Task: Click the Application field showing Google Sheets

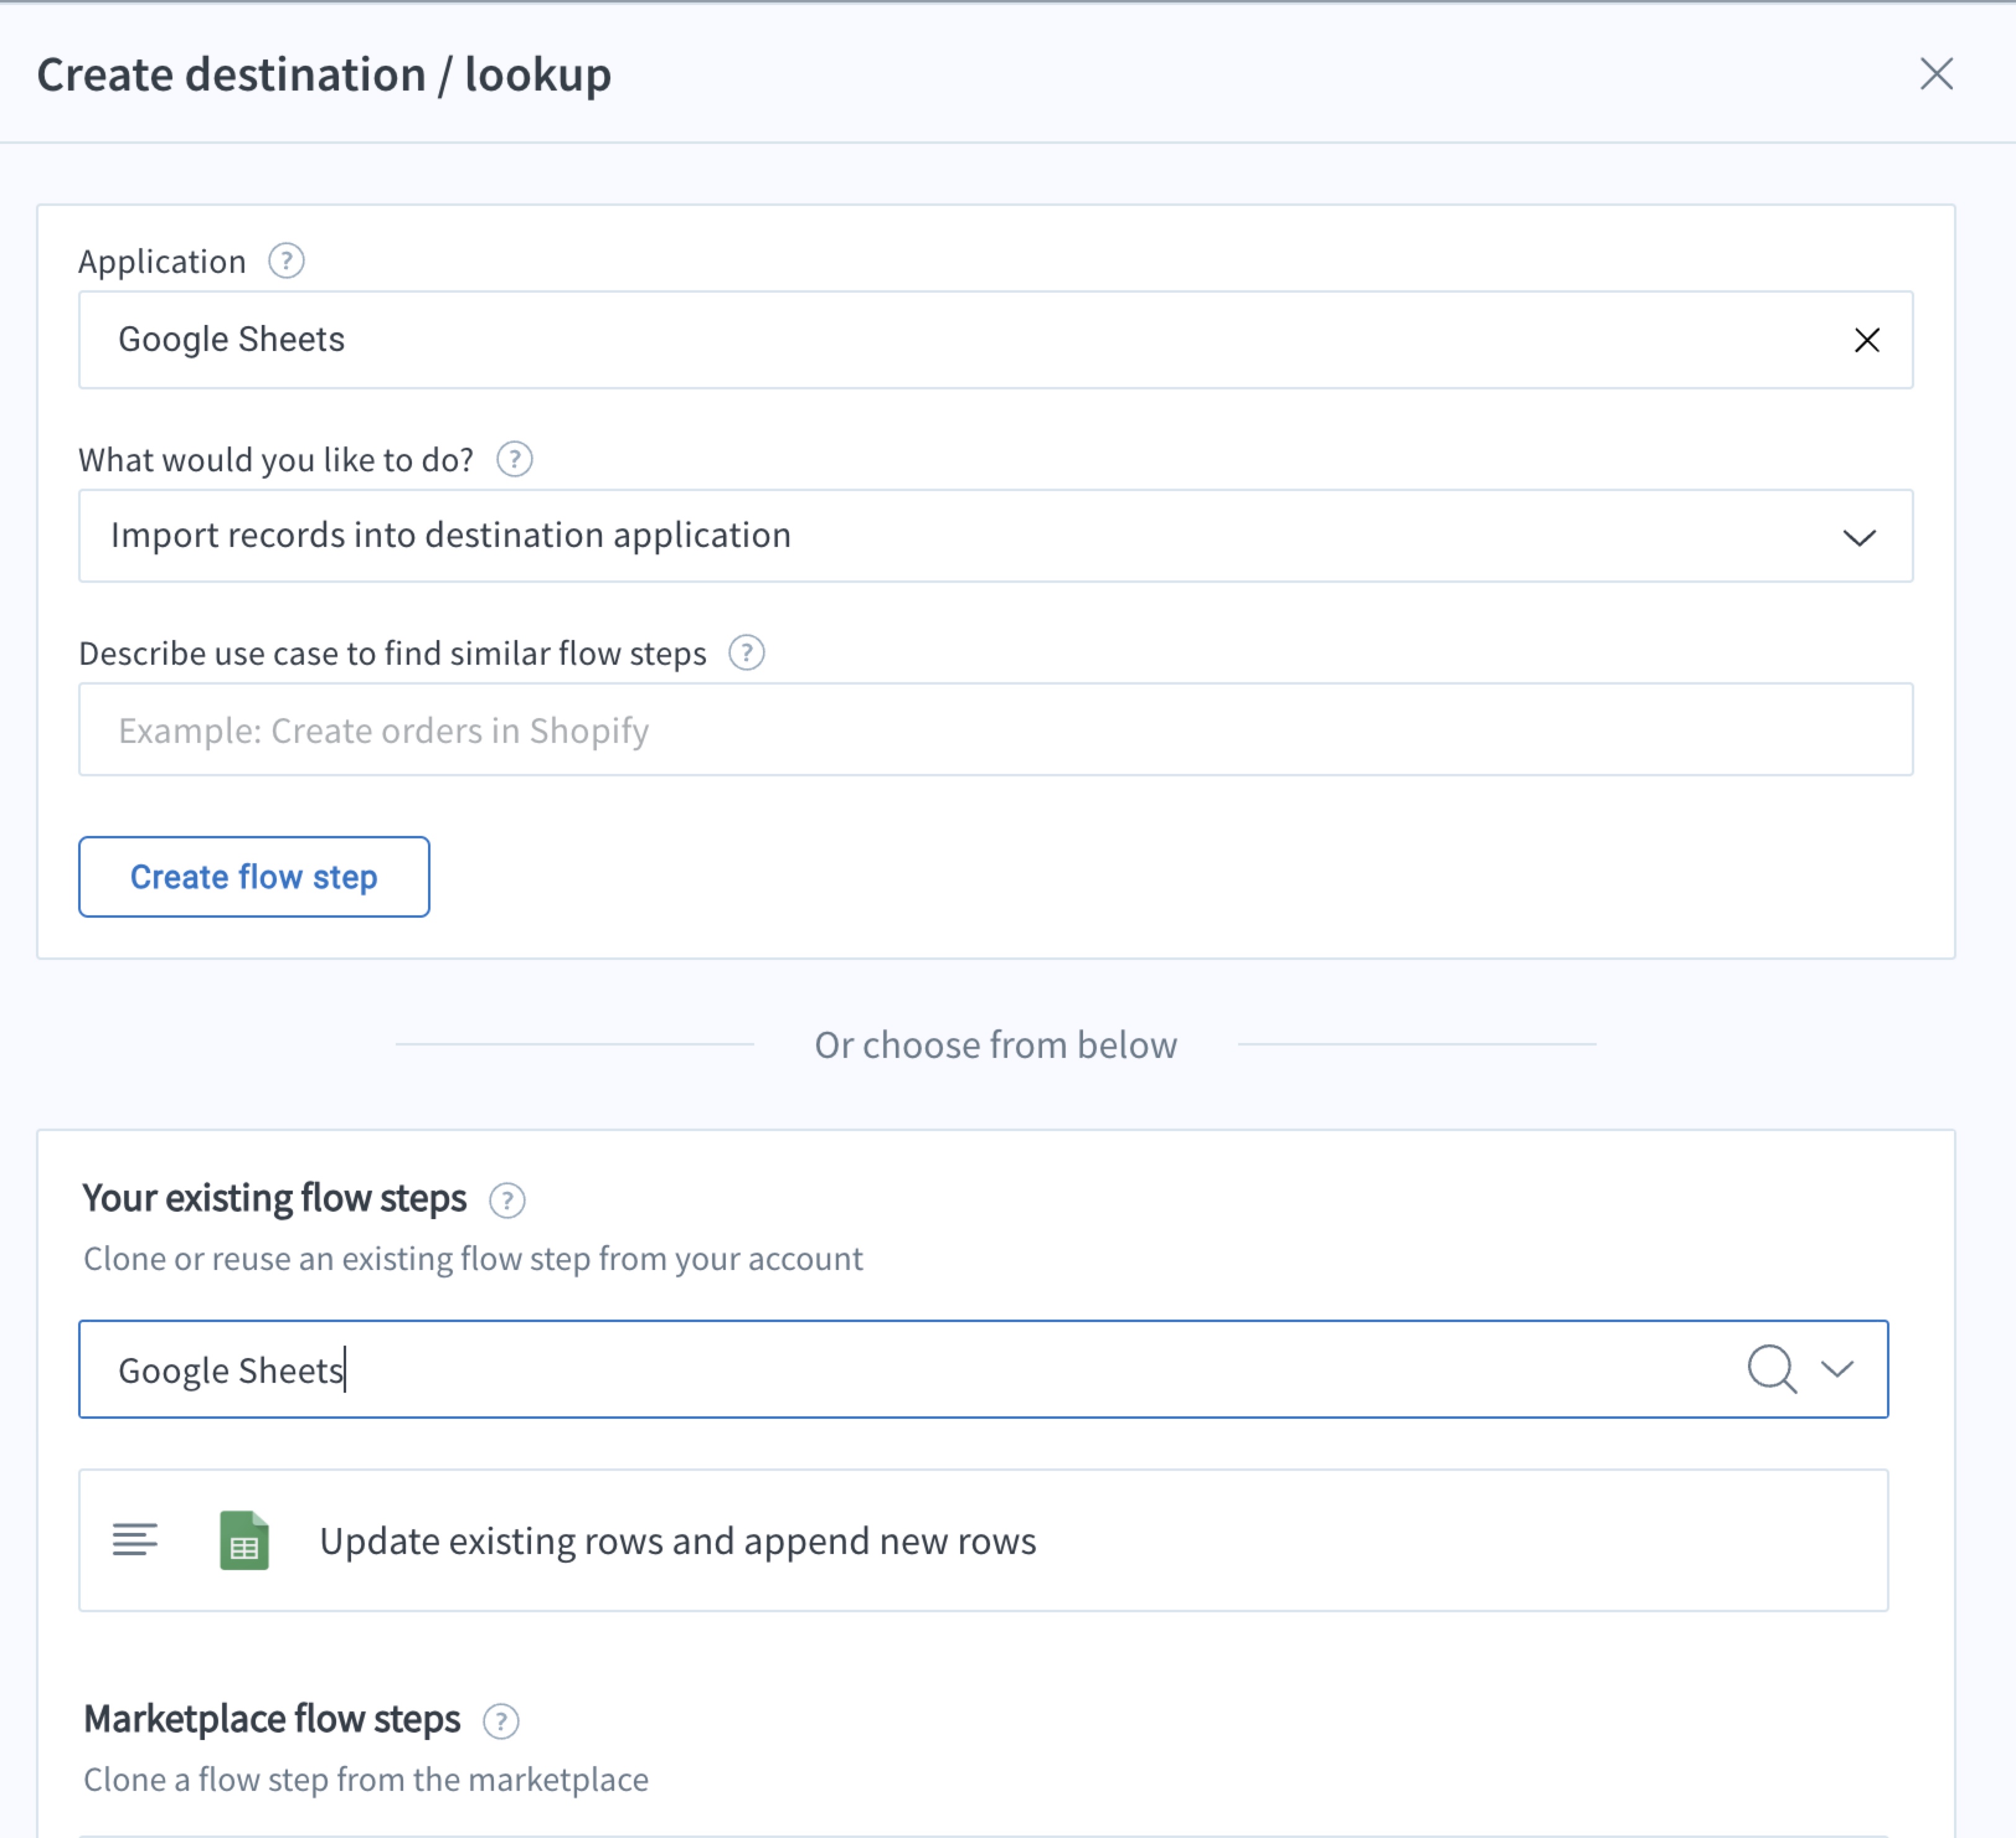Action: (x=995, y=340)
